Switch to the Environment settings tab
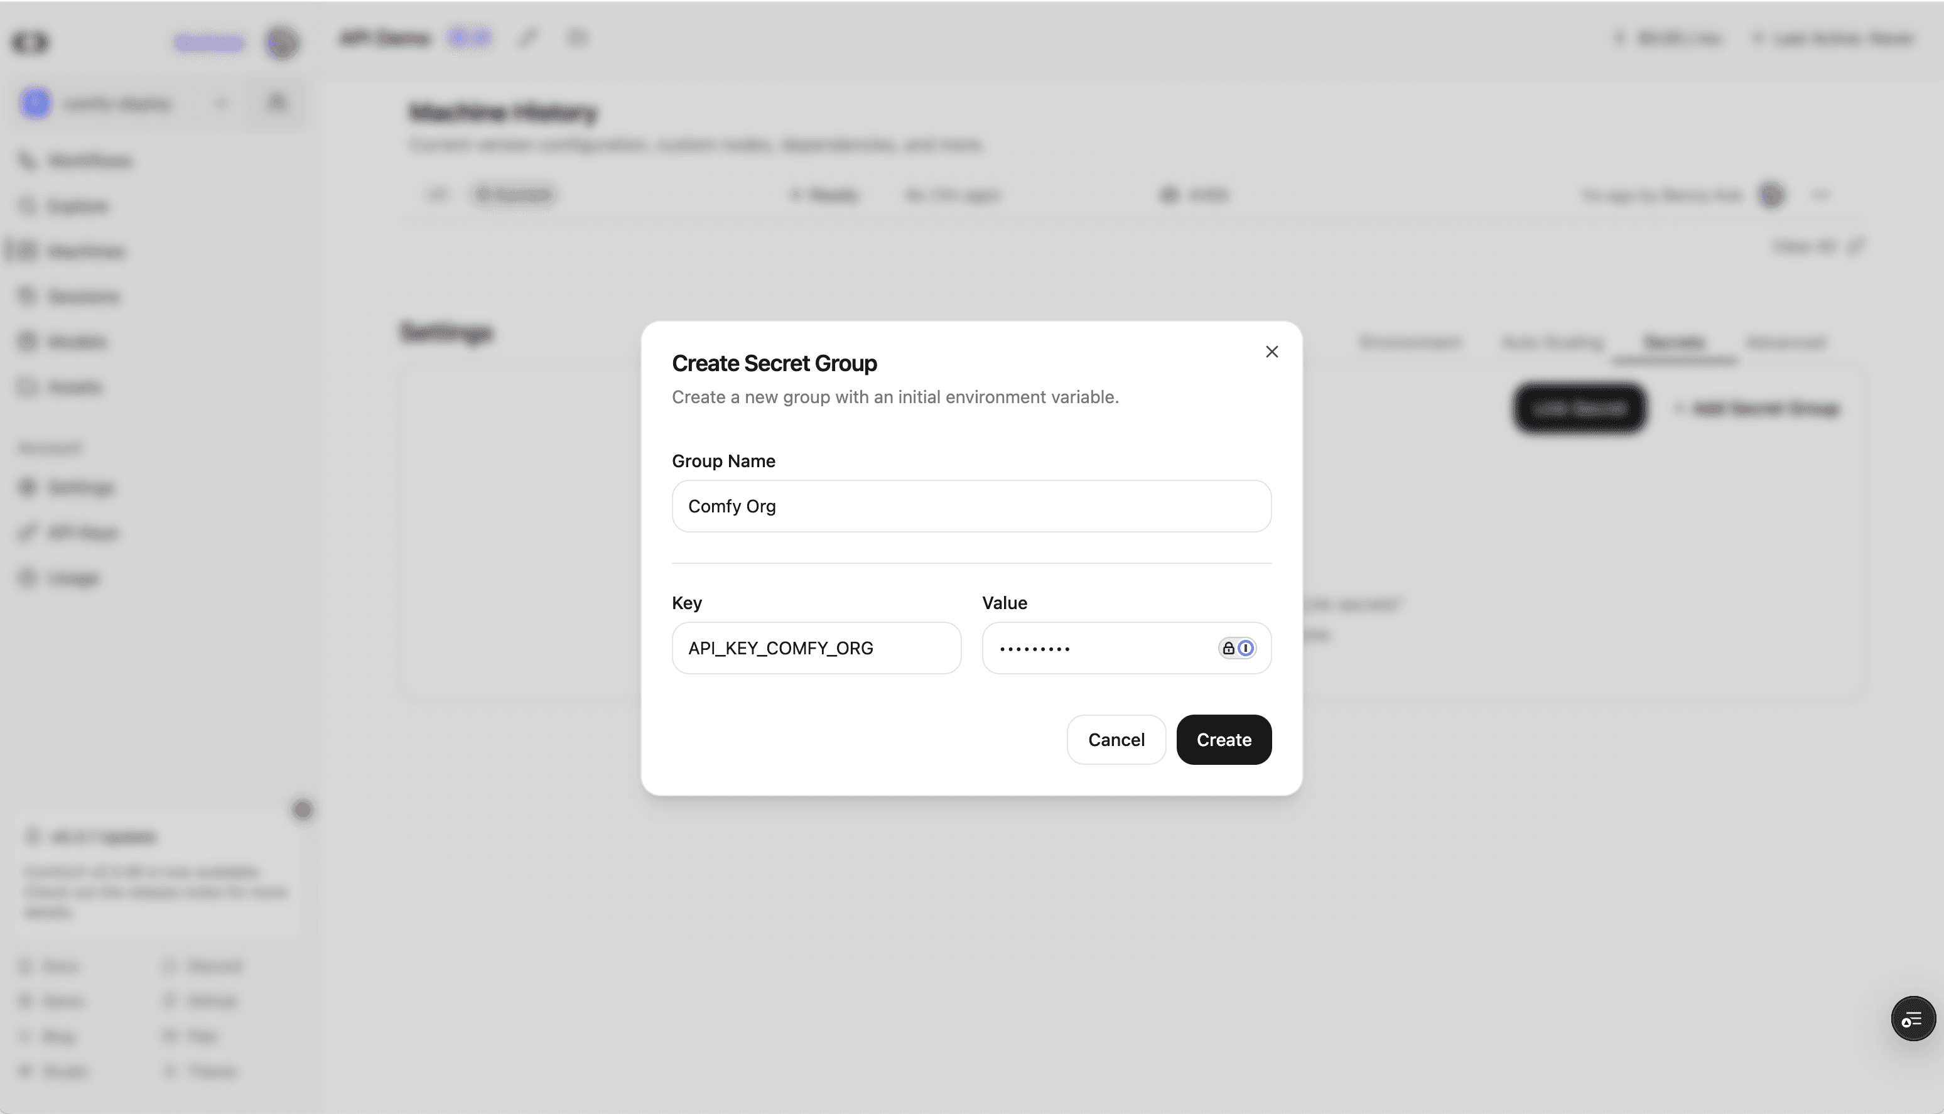Image resolution: width=1944 pixels, height=1114 pixels. pos(1410,342)
